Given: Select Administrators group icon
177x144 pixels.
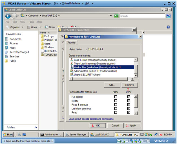Looking at the screenshot, I should [72, 71].
